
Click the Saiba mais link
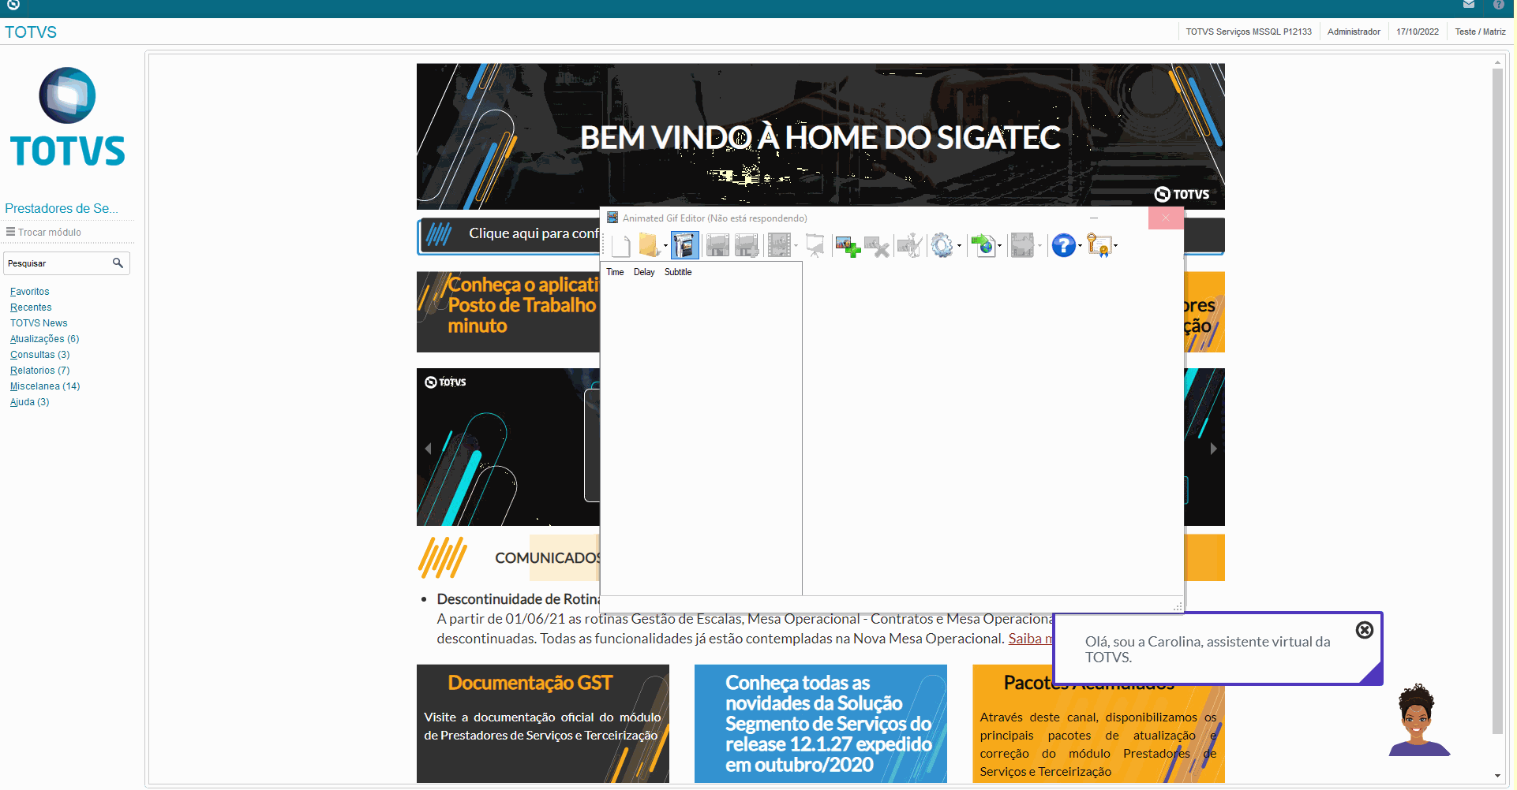point(1030,639)
